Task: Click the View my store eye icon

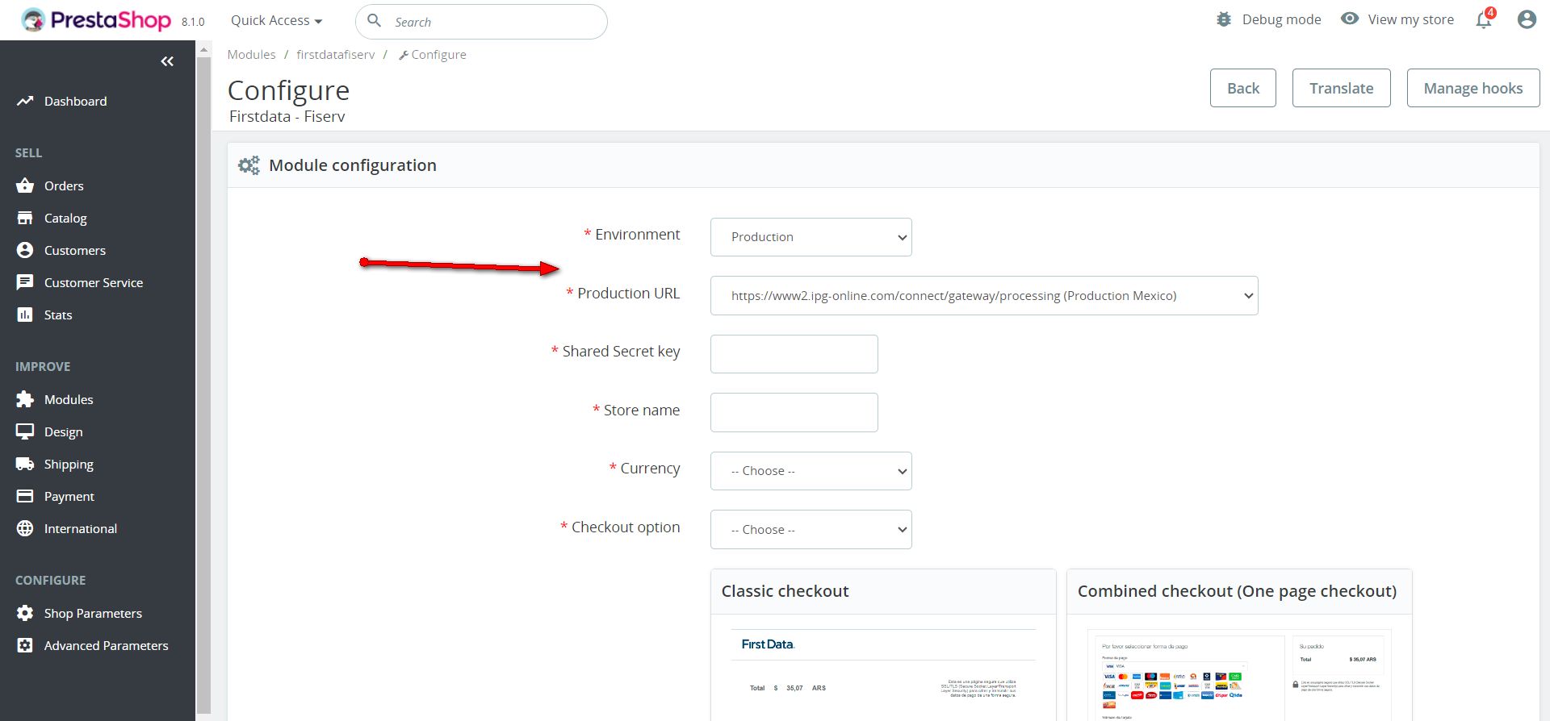Action: click(x=1350, y=19)
